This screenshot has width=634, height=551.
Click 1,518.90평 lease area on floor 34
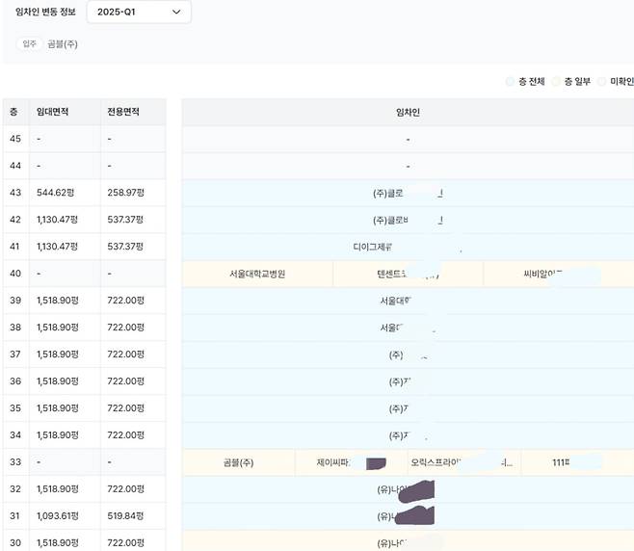58,435
